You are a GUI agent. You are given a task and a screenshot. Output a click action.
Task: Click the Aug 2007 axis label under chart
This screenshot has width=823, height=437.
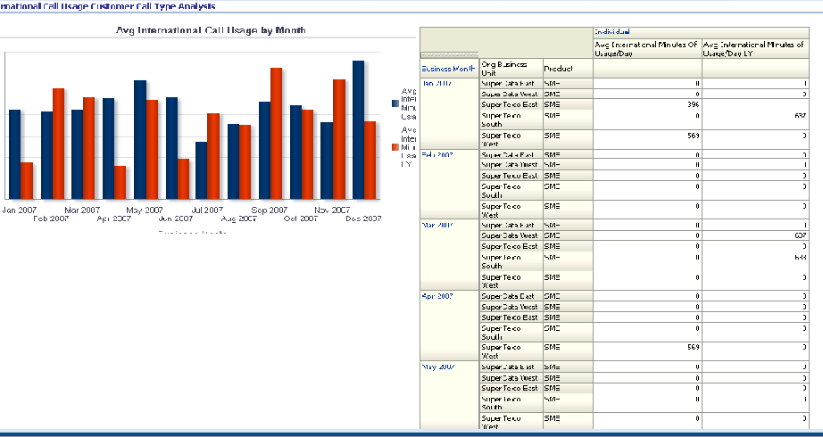(238, 218)
